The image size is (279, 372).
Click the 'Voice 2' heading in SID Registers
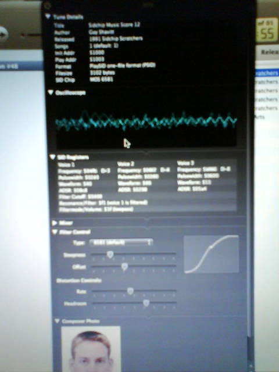coord(126,164)
